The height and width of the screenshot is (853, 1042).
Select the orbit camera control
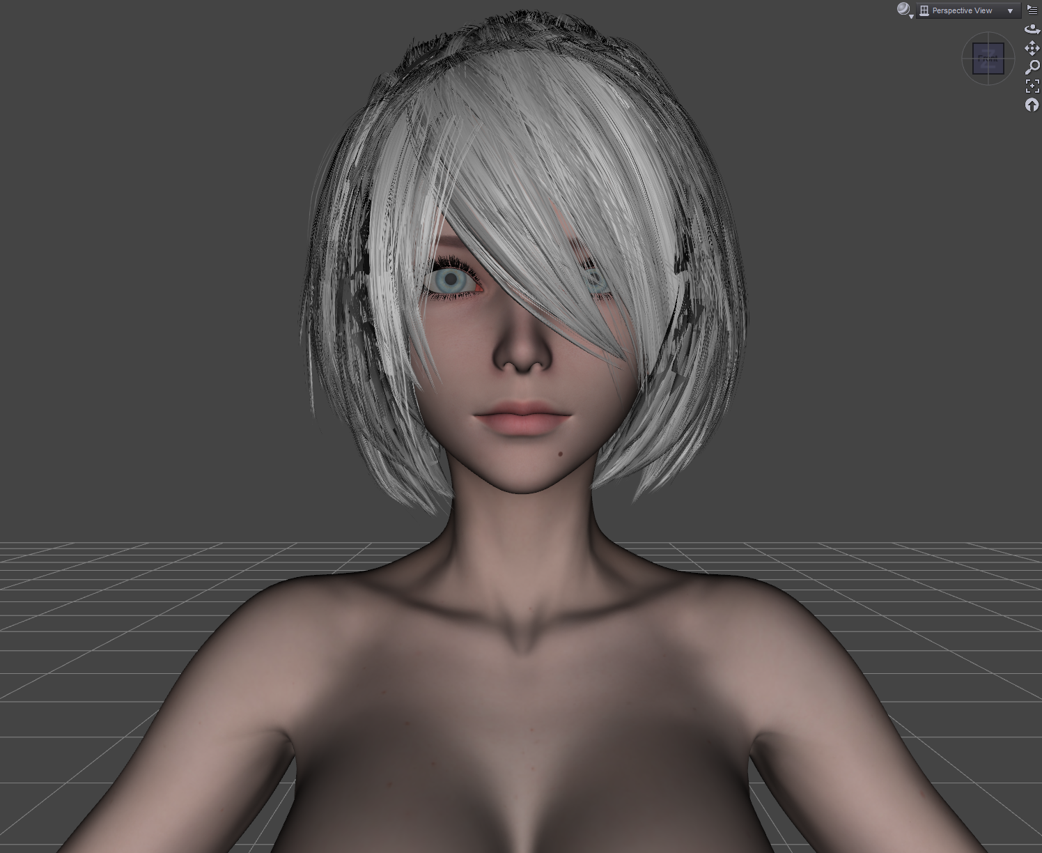click(1032, 29)
